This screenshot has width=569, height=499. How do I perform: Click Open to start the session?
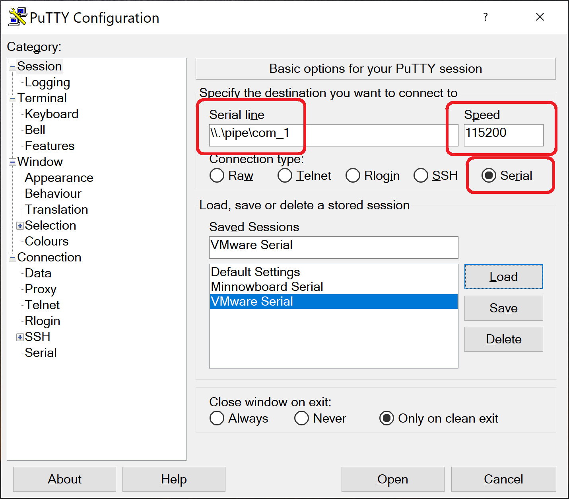(x=392, y=479)
